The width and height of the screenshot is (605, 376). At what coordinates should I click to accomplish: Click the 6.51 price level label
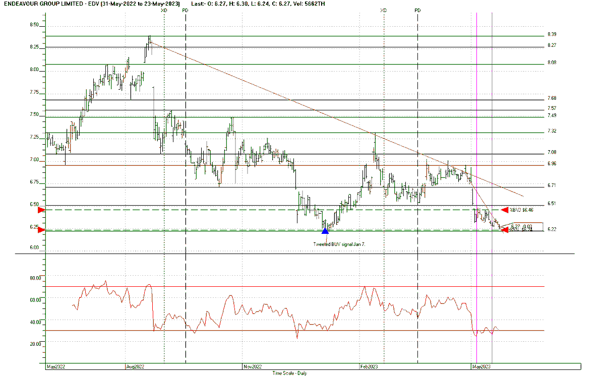552,204
